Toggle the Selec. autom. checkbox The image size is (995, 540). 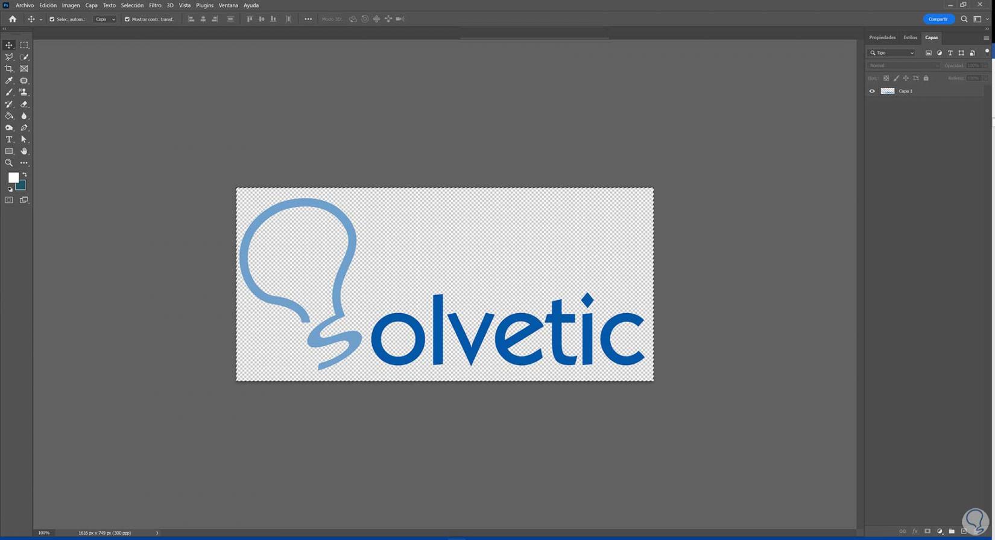click(x=52, y=19)
